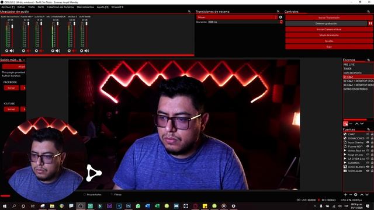Click Iniciar Cámara Virtual button
374x210 pixels.
(x=329, y=29)
